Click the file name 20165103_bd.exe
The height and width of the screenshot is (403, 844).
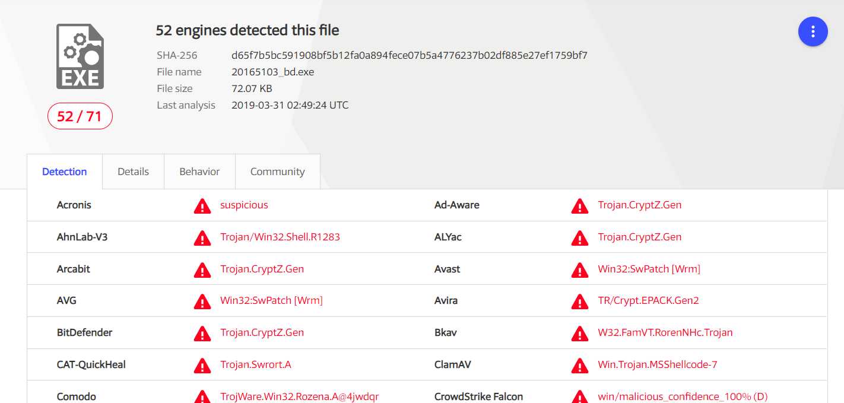point(273,72)
